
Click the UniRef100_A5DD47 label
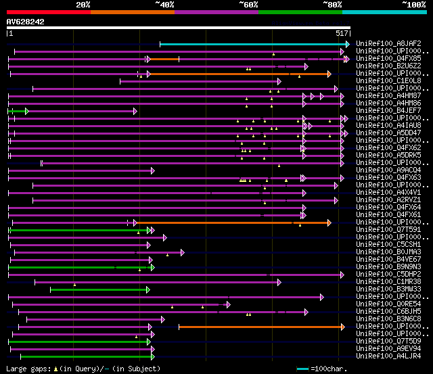388,133
